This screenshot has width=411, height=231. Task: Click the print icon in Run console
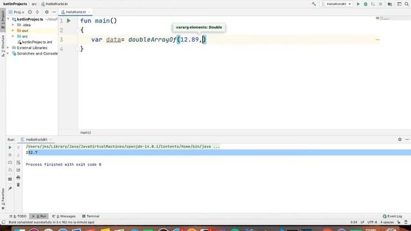tap(19, 177)
